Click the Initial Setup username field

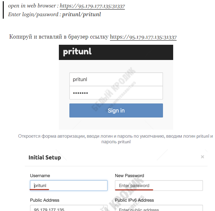click(69, 186)
